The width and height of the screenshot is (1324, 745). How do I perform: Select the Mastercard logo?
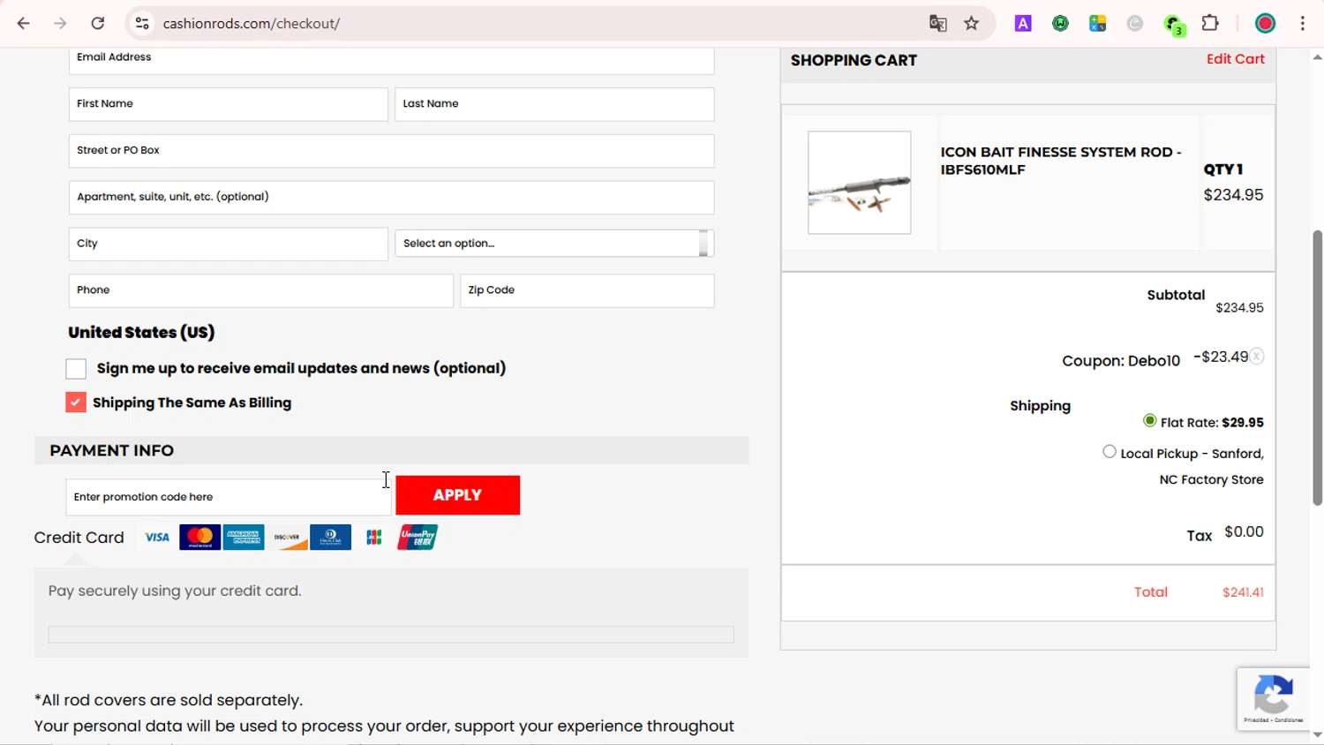click(200, 537)
